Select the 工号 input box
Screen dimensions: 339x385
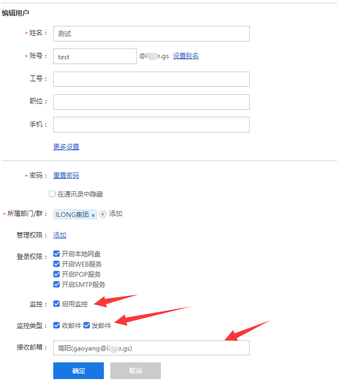point(151,79)
